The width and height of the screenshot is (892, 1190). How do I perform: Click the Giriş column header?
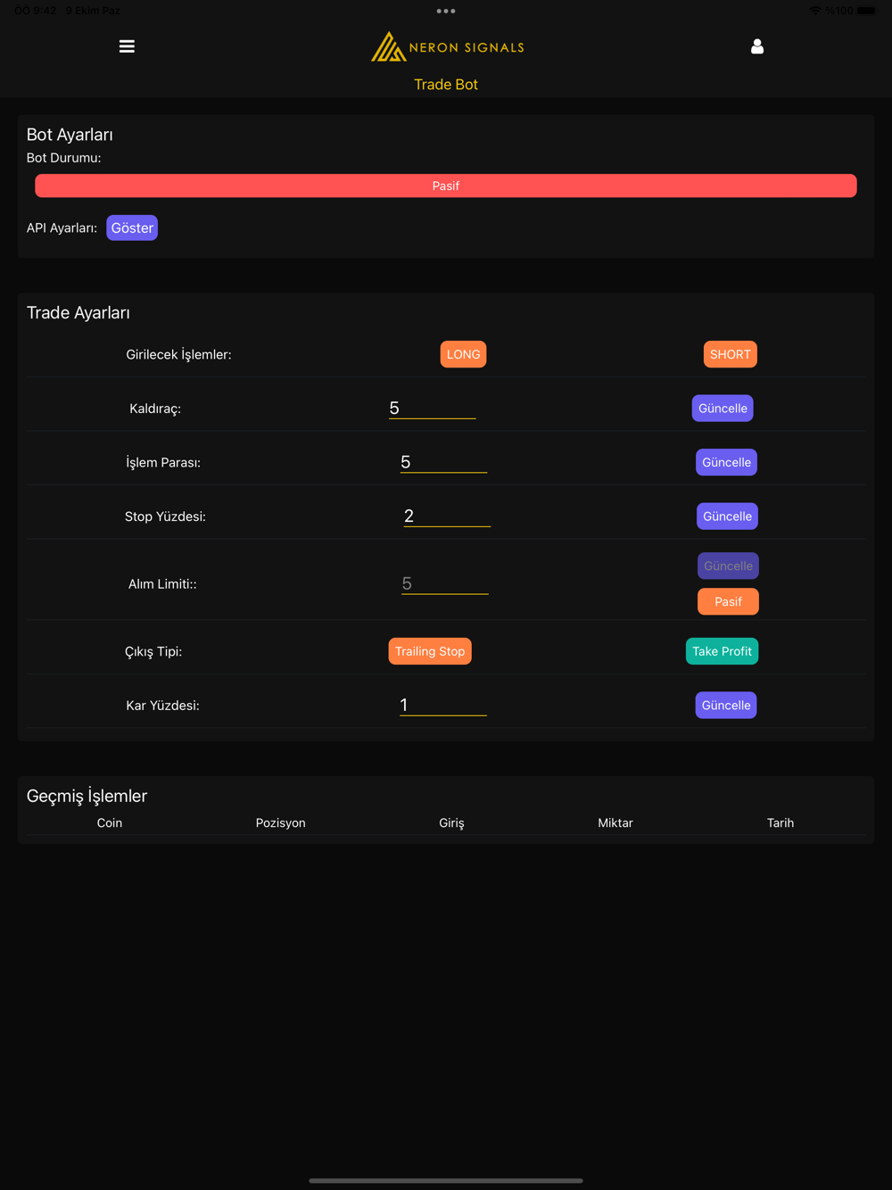[x=451, y=822]
